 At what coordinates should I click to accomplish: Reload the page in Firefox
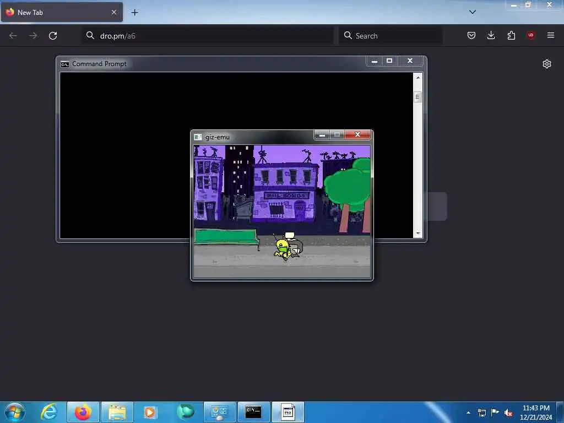[53, 36]
